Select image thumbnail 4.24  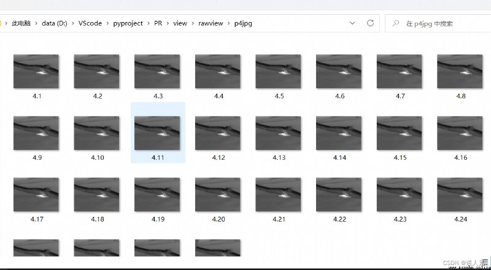460,195
